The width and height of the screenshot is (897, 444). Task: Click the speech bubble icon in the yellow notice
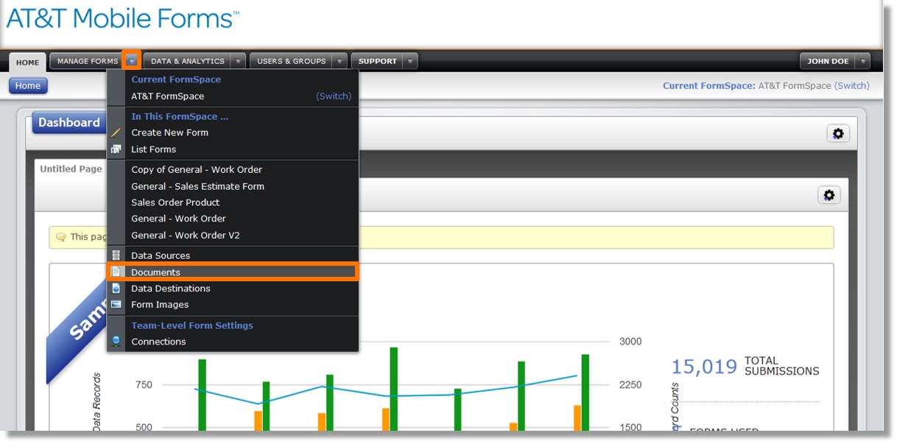pyautogui.click(x=61, y=237)
